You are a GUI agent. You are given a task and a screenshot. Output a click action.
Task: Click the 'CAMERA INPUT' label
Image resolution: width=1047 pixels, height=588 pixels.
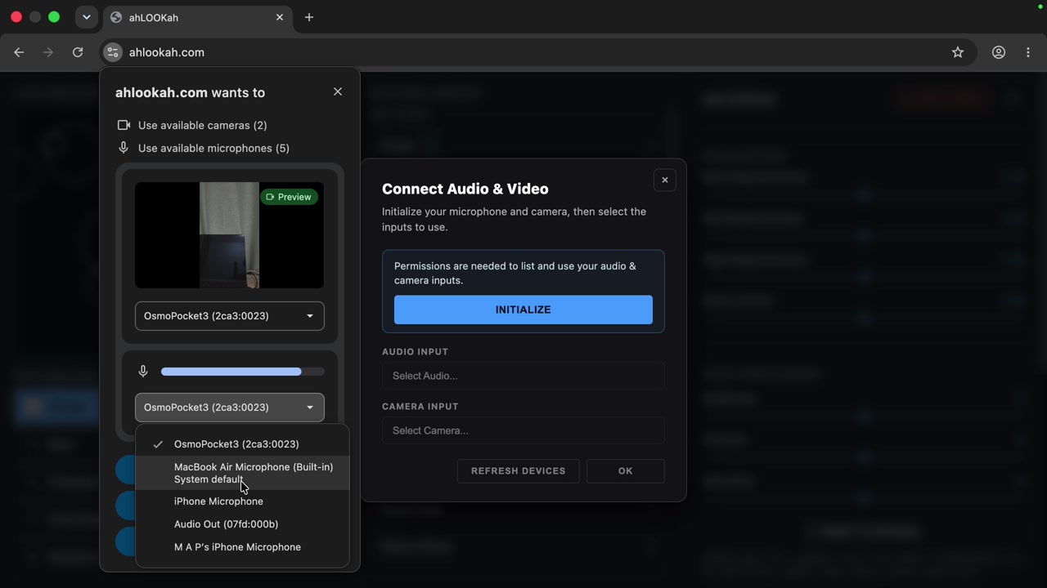pyautogui.click(x=420, y=407)
